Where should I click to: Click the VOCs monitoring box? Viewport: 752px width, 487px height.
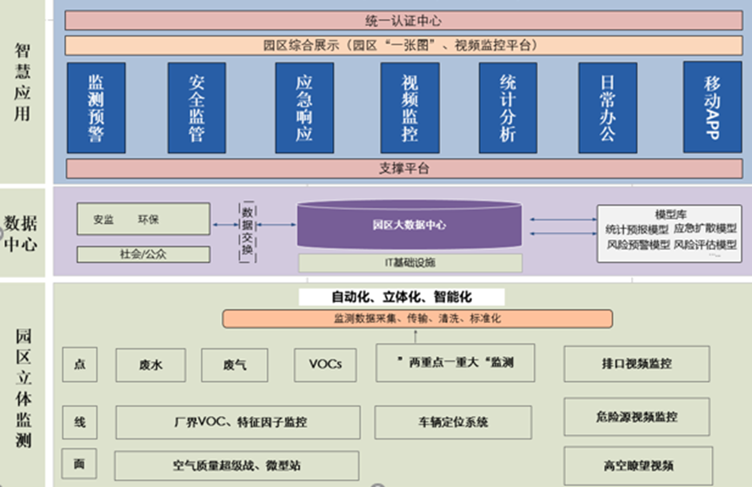(324, 365)
